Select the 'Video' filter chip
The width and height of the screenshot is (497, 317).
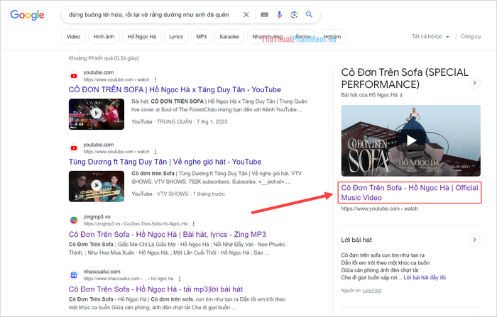(x=74, y=36)
